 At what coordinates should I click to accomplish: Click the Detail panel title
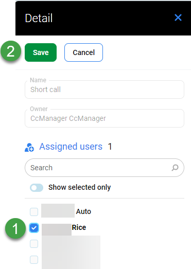pyautogui.click(x=39, y=18)
